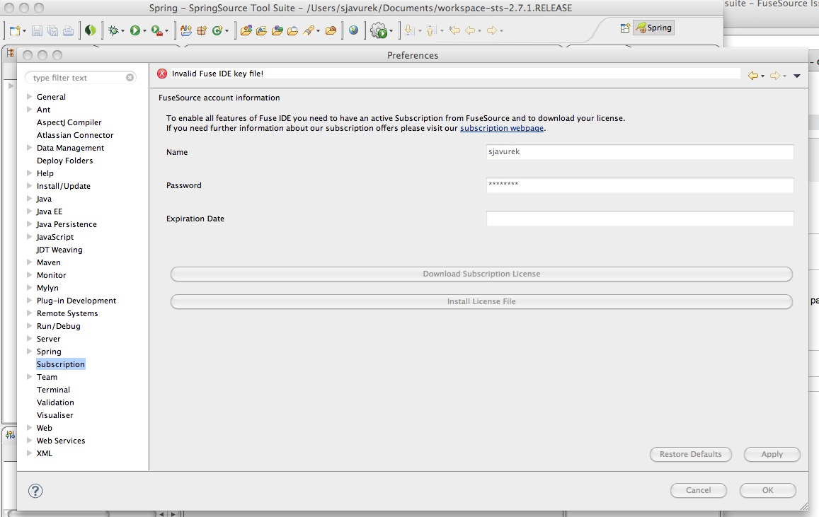819x517 pixels.
Task: Expand the General preferences node
Action: pos(29,96)
